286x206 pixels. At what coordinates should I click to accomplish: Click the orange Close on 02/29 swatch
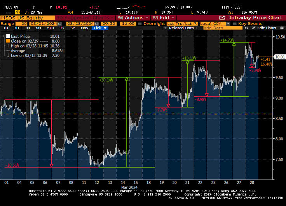pos(8,41)
